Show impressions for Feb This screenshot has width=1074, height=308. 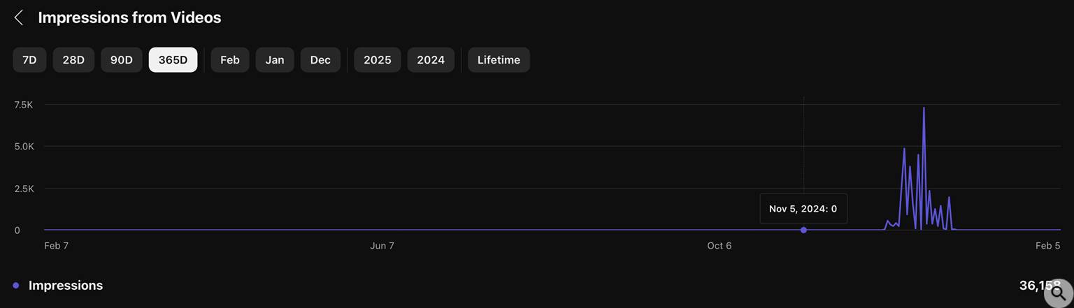coord(230,60)
